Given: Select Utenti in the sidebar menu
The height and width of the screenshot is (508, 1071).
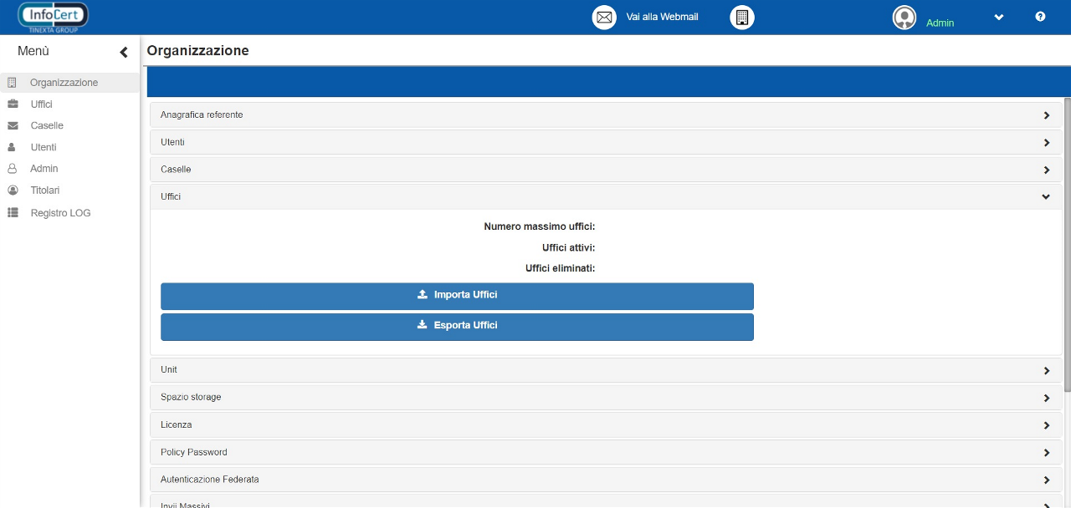Looking at the screenshot, I should click(x=44, y=148).
